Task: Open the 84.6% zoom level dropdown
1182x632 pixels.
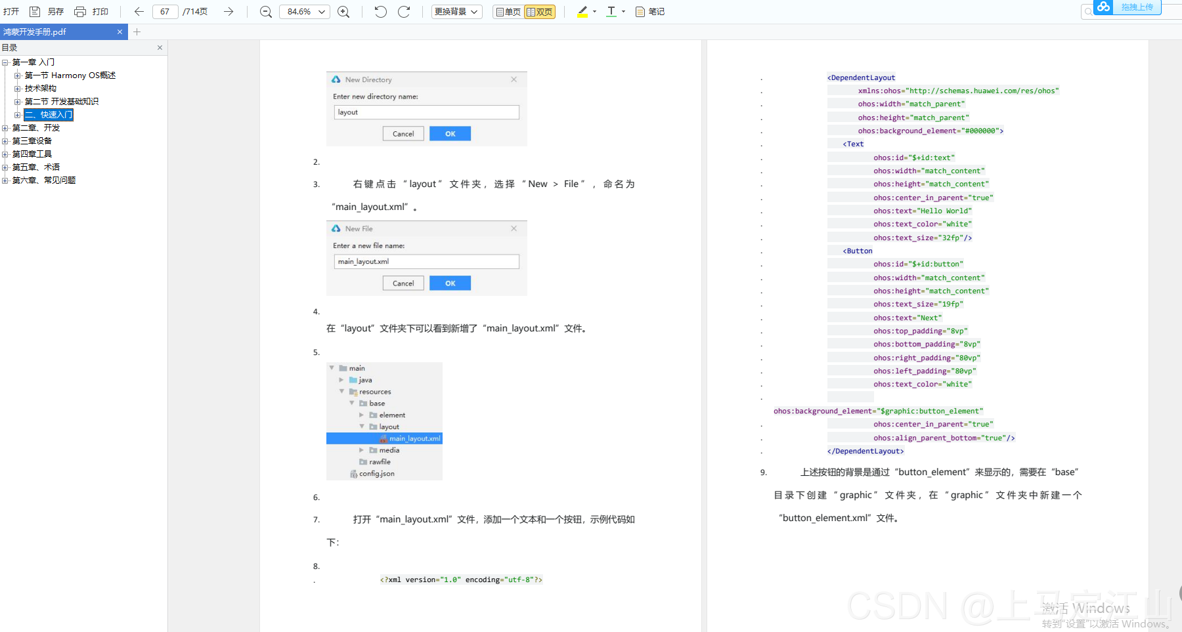Action: click(x=305, y=11)
